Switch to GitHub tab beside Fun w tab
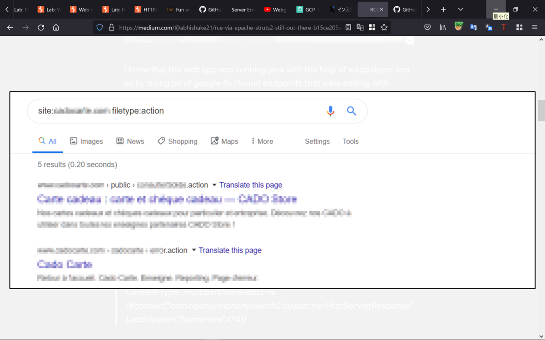 click(x=210, y=10)
